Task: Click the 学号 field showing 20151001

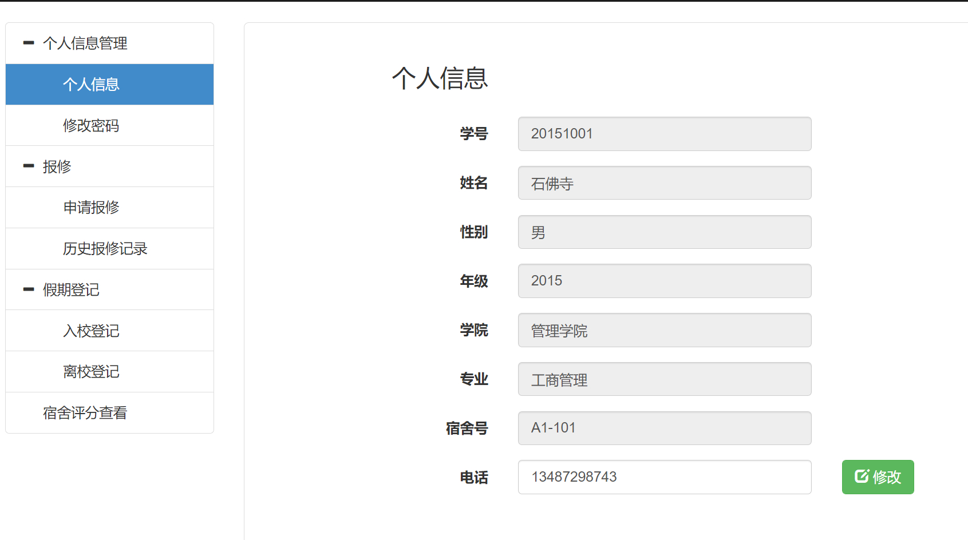Action: click(x=664, y=134)
